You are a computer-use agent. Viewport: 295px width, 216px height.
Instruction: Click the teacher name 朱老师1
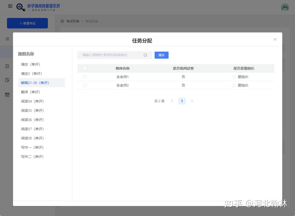coord(122,77)
